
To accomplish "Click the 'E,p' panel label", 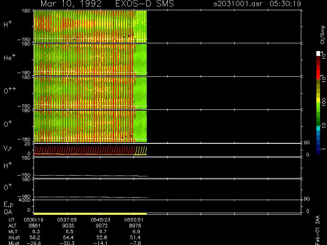I will (x=8, y=205).
